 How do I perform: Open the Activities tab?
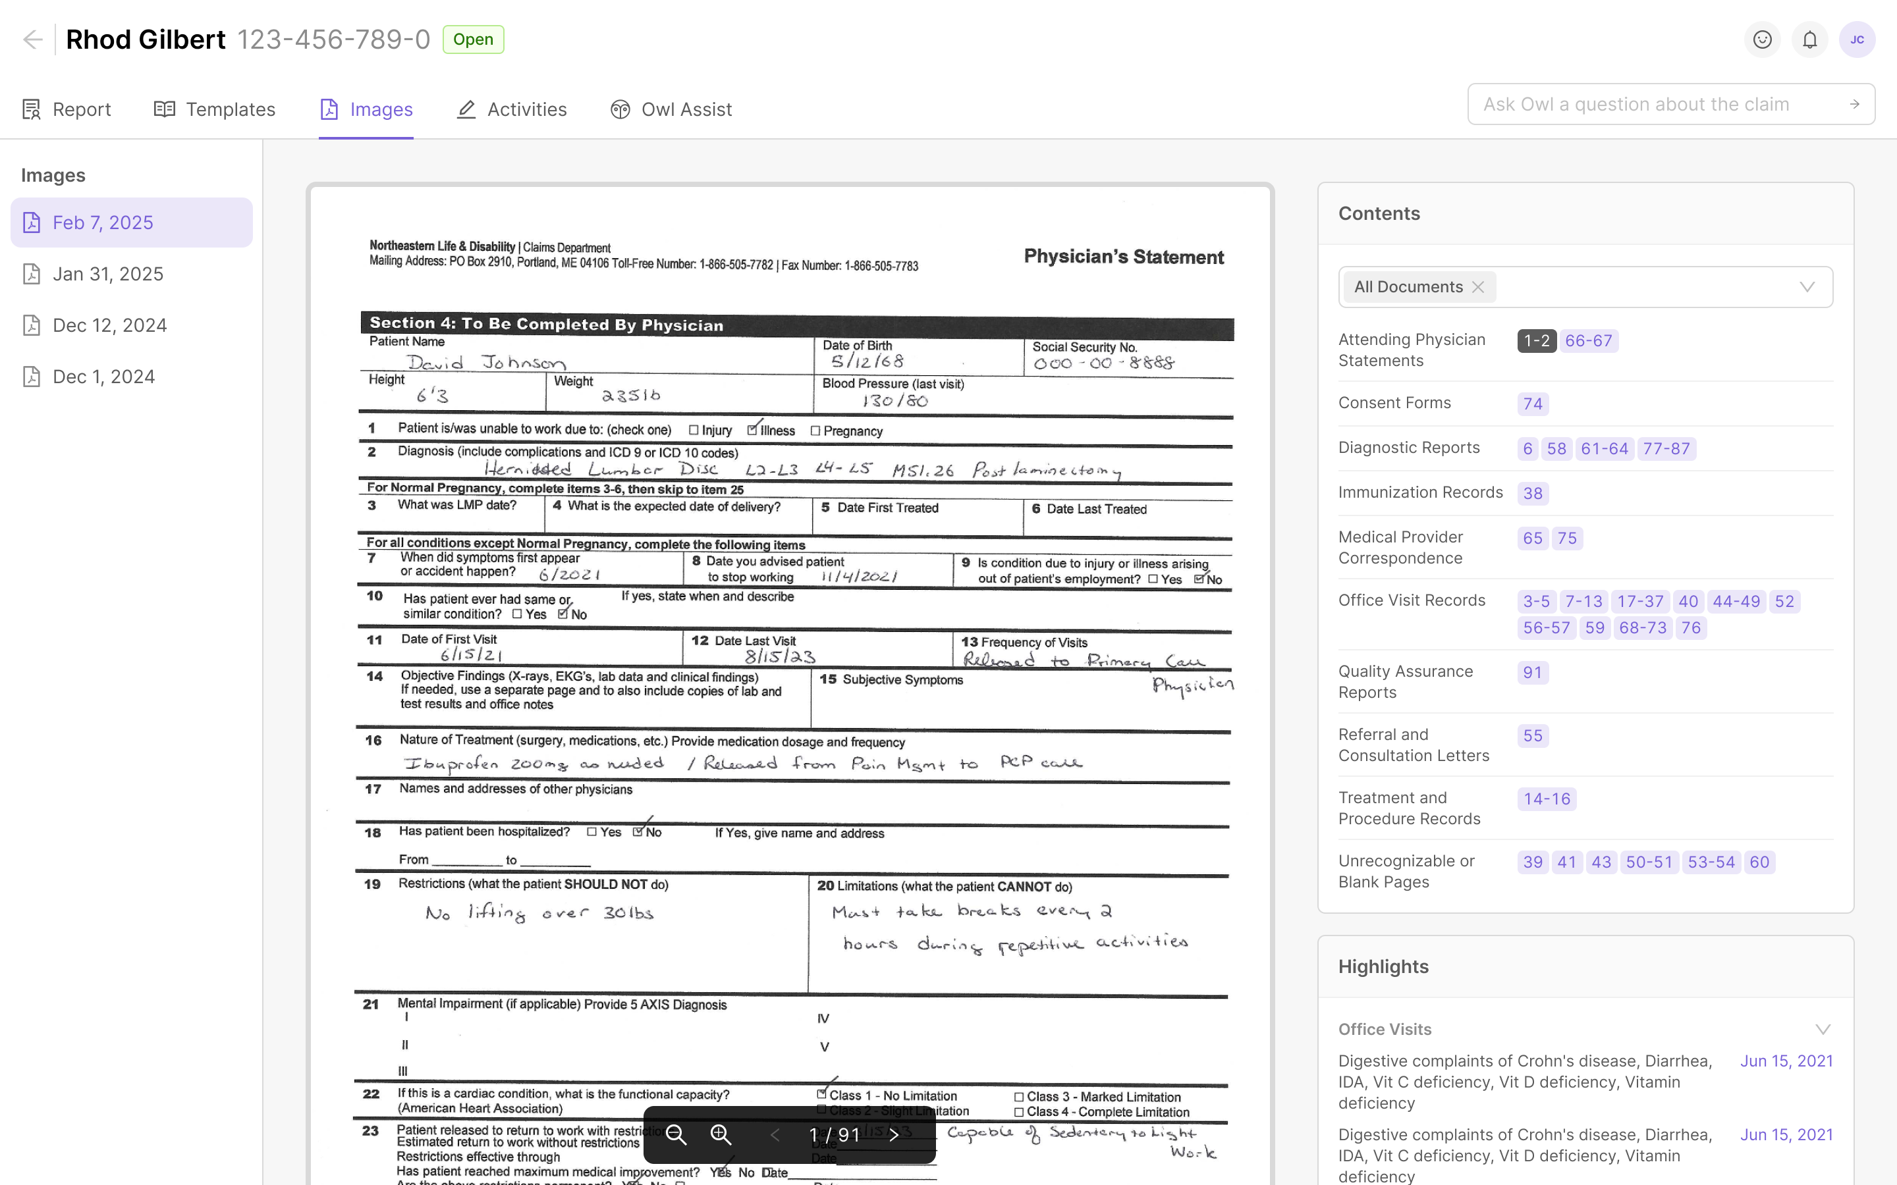pyautogui.click(x=512, y=110)
